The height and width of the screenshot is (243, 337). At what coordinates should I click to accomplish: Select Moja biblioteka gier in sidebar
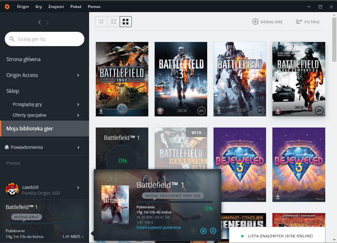point(45,128)
